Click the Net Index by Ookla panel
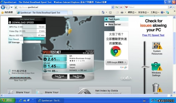 [105, 90]
